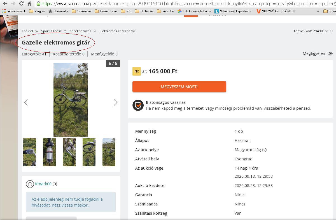
Task: Click the Csongrád pickup location value
Action: point(244,159)
